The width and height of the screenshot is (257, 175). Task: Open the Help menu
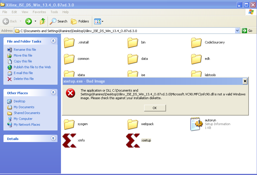coord(66,12)
